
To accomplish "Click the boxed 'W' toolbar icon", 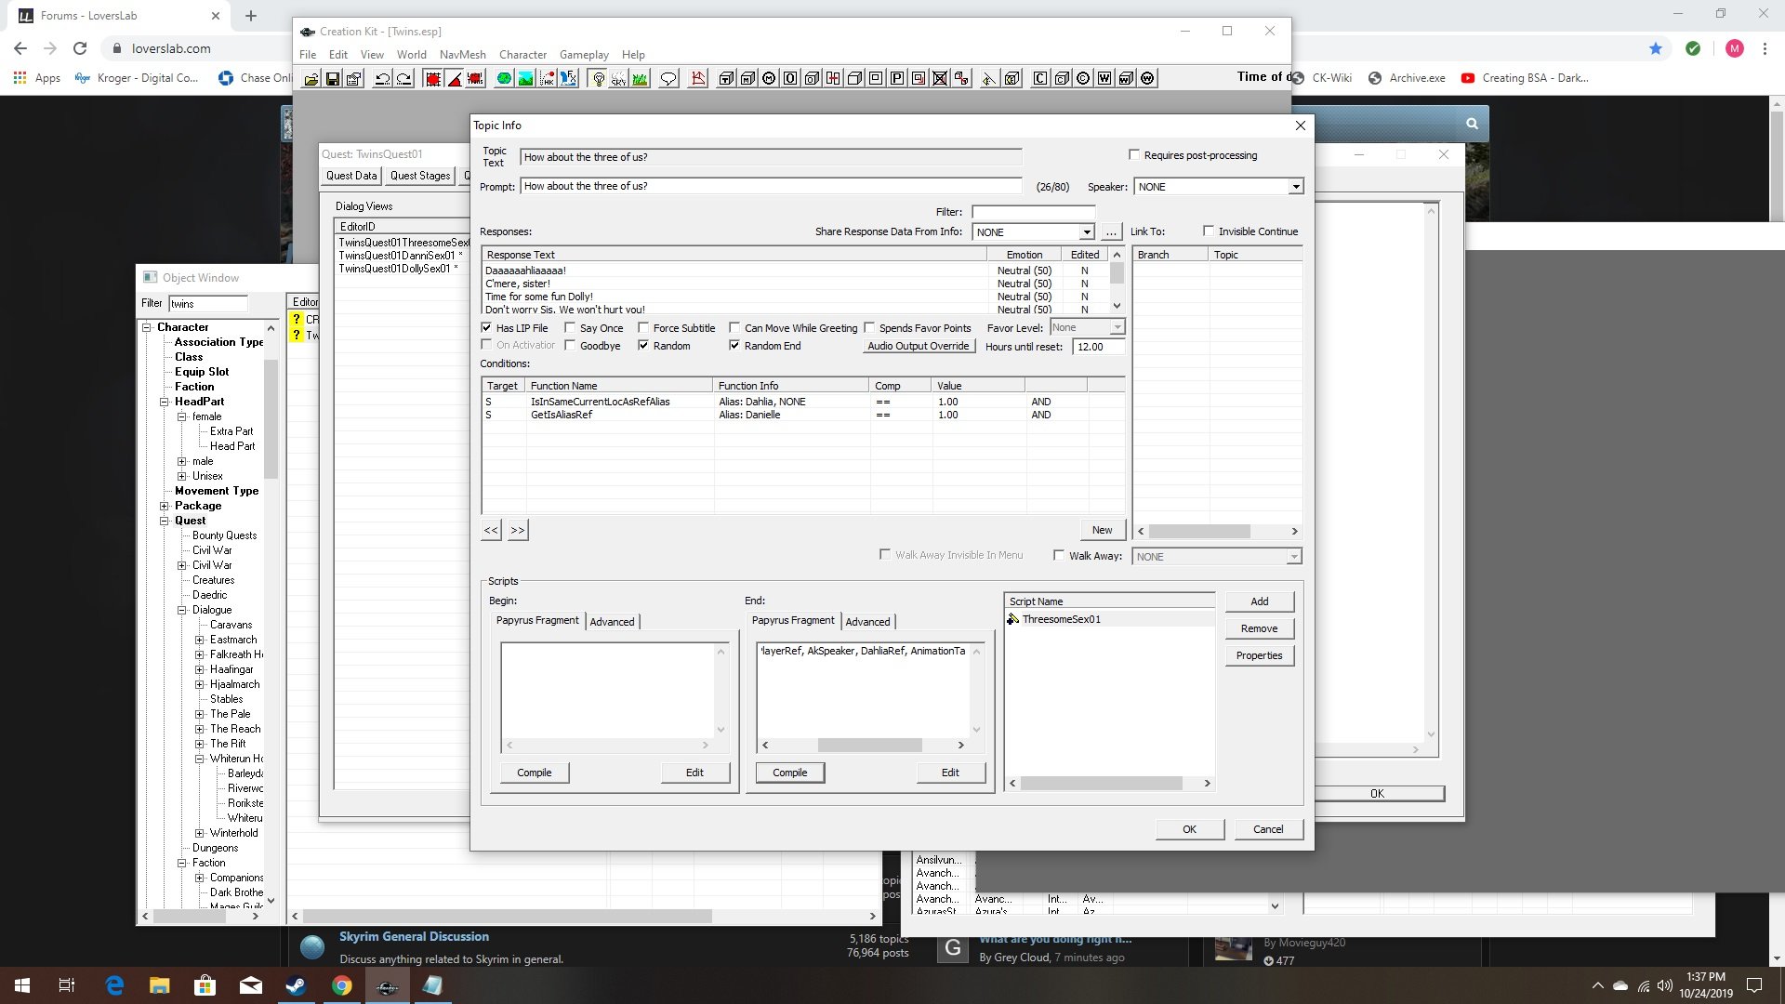I will [x=1104, y=79].
